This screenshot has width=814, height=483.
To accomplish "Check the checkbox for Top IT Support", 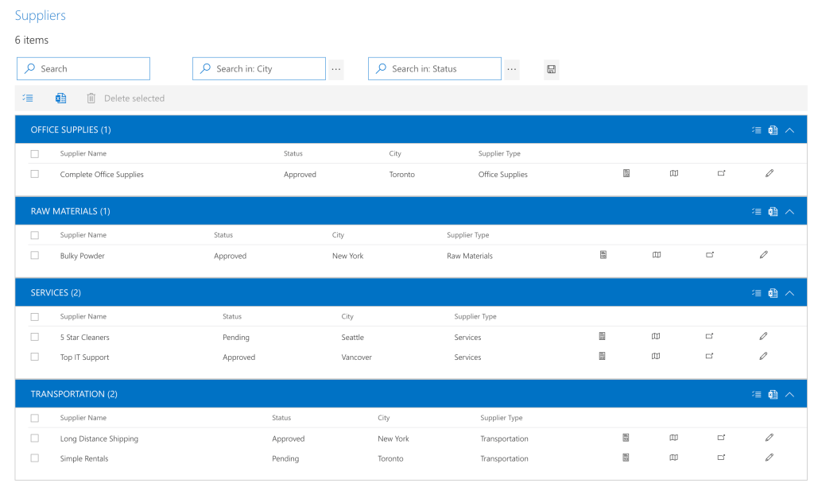I will [x=34, y=357].
